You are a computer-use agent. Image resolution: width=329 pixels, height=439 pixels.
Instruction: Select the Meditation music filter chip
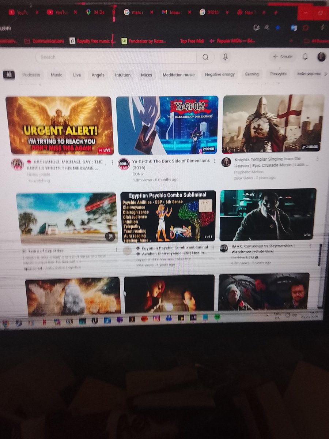(178, 75)
